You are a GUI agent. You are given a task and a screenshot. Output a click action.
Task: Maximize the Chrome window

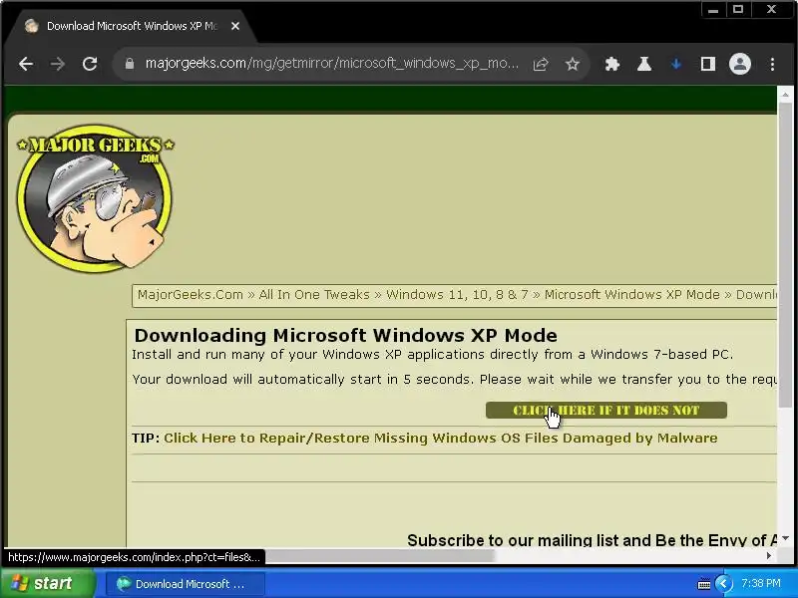(x=738, y=10)
